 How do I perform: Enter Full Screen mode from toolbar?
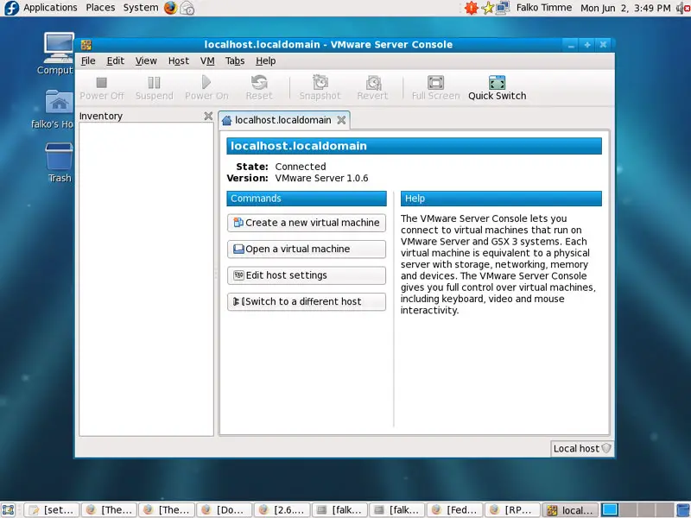[x=435, y=83]
